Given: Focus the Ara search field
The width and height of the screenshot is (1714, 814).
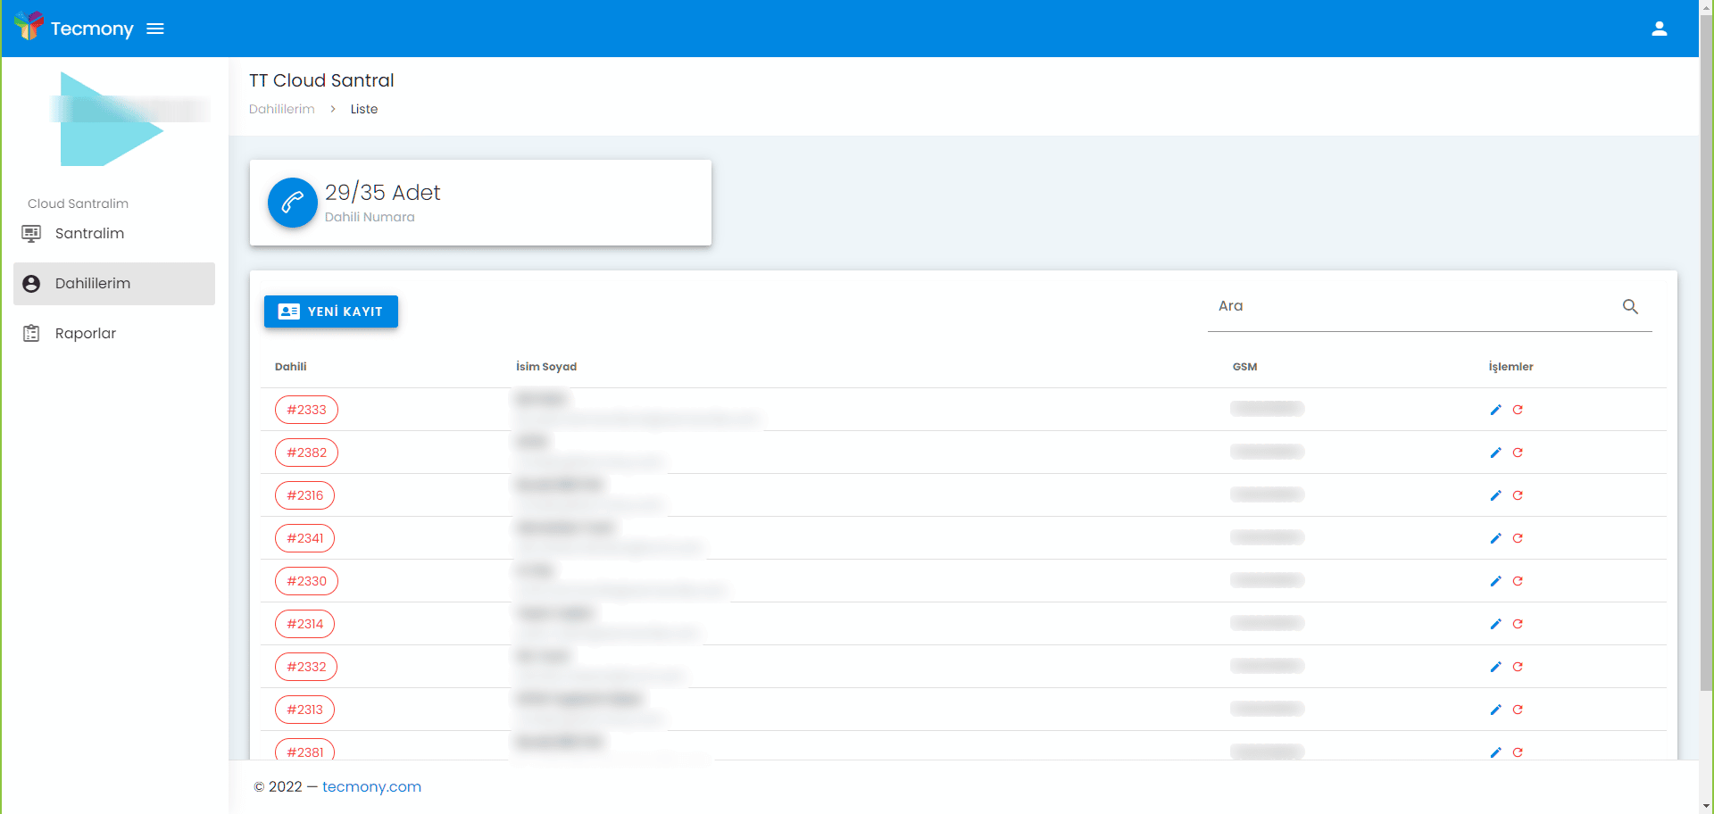Looking at the screenshot, I should (1410, 307).
